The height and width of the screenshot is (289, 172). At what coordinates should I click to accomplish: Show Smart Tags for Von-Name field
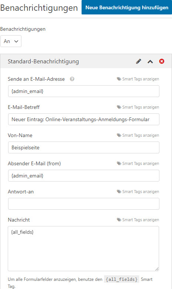[138, 136]
